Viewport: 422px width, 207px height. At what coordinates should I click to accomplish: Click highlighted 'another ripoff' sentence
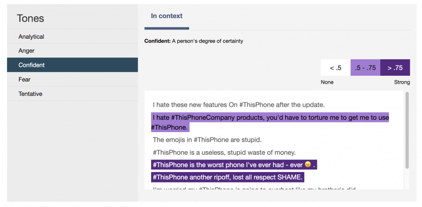coord(228,177)
